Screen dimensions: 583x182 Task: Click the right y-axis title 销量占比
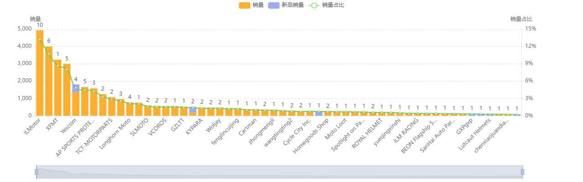(x=521, y=19)
